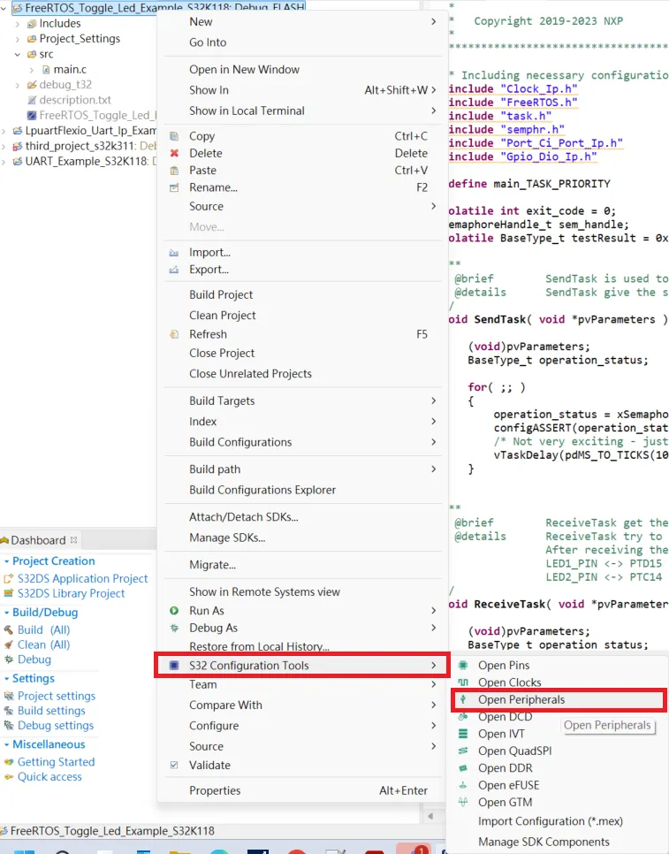Expand the Build Configurations submenu arrow

pyautogui.click(x=433, y=442)
